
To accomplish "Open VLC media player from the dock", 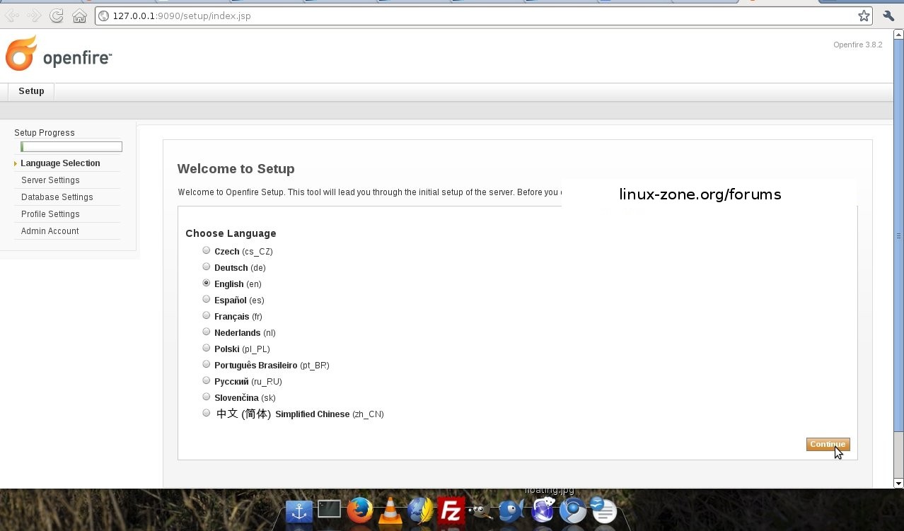I will [390, 510].
